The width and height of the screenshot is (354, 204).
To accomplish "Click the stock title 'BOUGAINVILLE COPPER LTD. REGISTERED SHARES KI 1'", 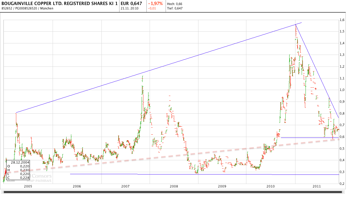I will [60, 3].
